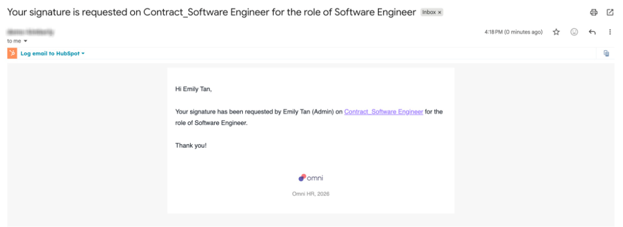Image resolution: width=623 pixels, height=227 pixels.
Task: Reply using the arrow icon
Action: tap(592, 32)
